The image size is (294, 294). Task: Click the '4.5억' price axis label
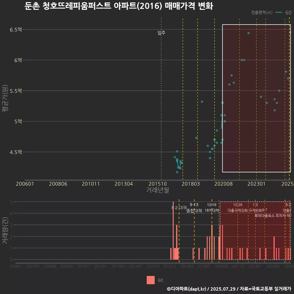16,152
